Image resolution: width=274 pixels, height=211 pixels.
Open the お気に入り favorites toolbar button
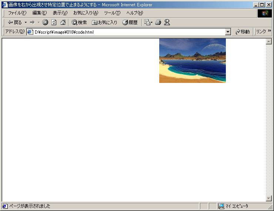coord(104,22)
